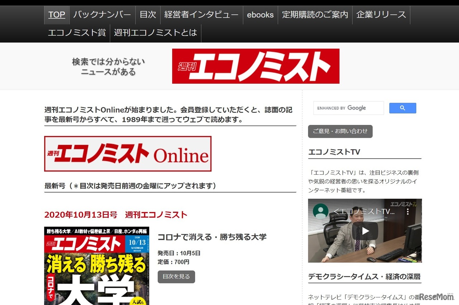Open エコノミスト賞 menu item
This screenshot has height=305, width=459.
(77, 33)
